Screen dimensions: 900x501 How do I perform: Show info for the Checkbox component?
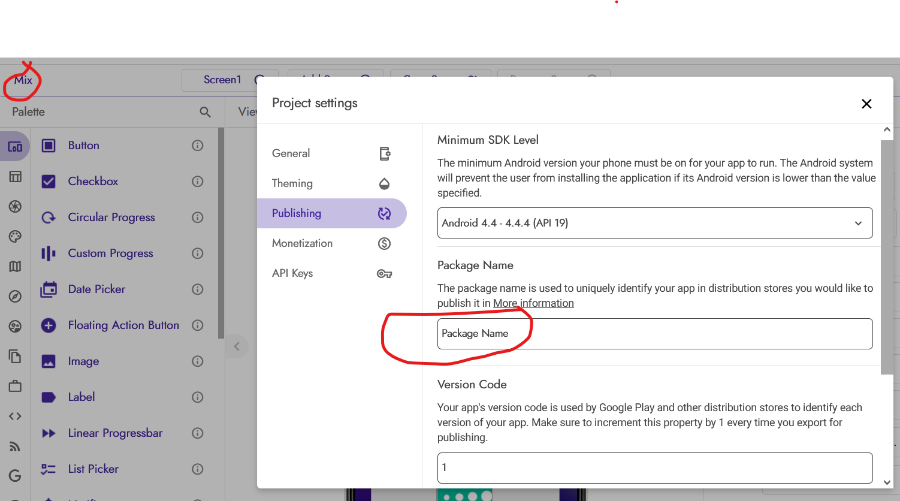(198, 182)
